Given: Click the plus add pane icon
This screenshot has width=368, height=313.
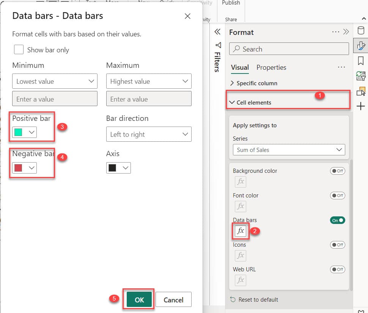Looking at the screenshot, I should (x=361, y=106).
